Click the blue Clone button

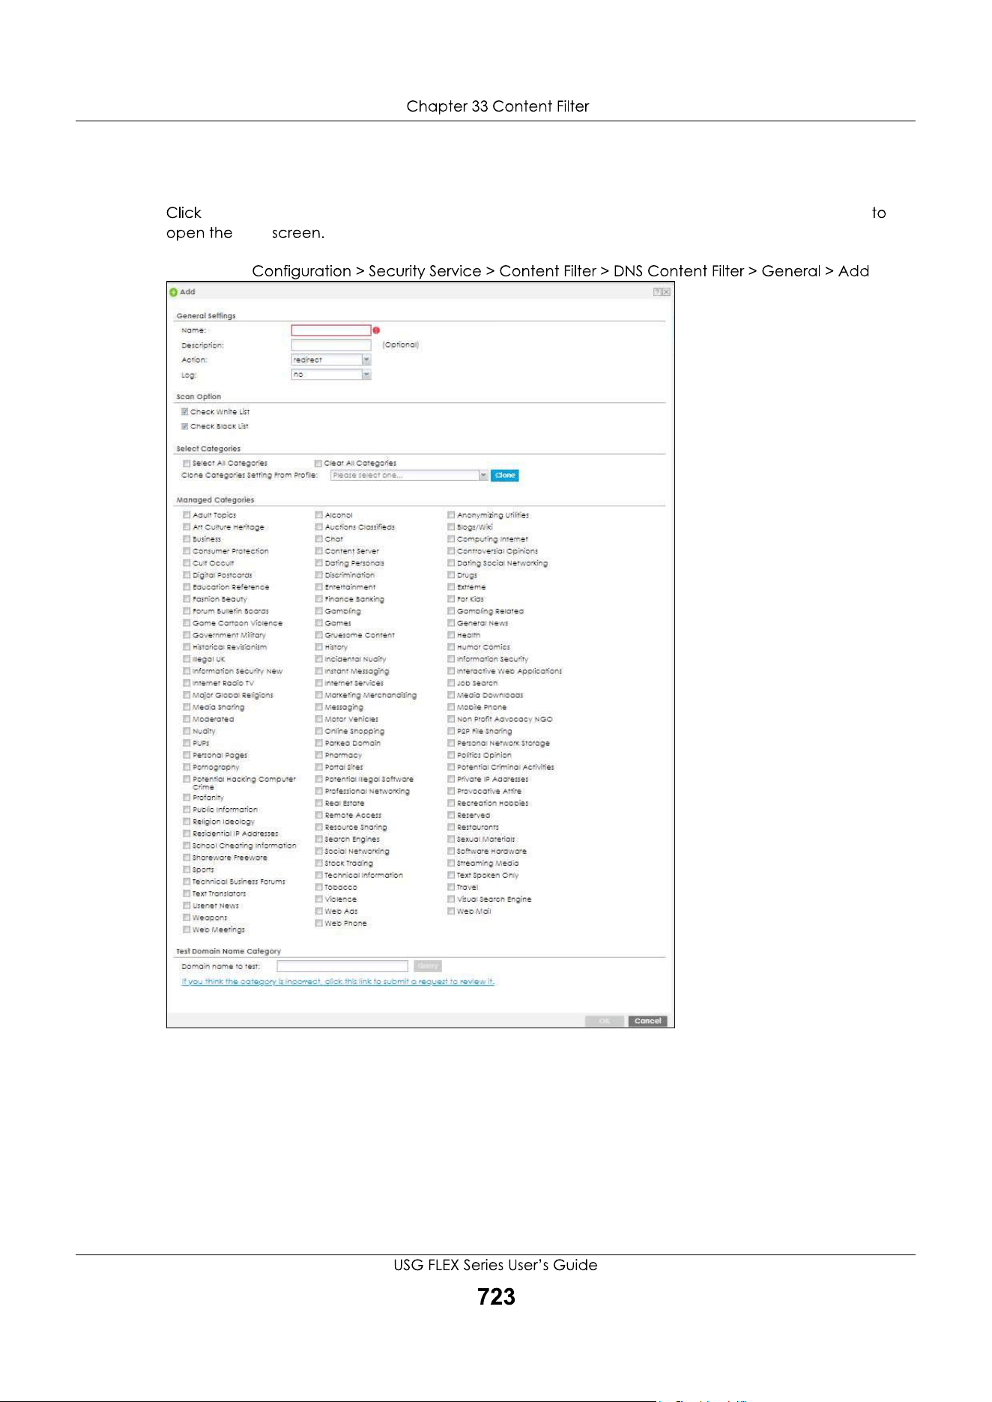(x=505, y=476)
